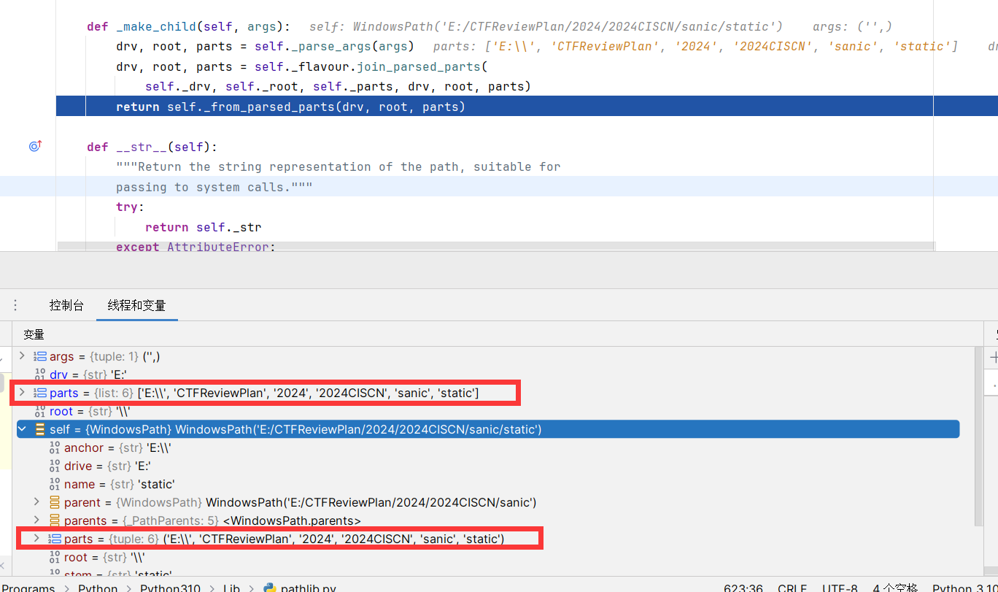998x592 pixels.
Task: Expand the parts tuple attribute under self
Action: pyautogui.click(x=36, y=539)
